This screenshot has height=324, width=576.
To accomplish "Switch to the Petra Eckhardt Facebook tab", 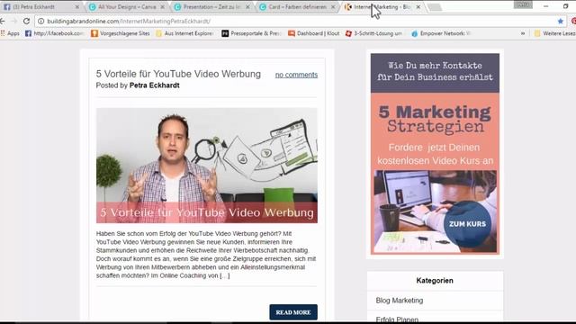I will click(x=40, y=7).
